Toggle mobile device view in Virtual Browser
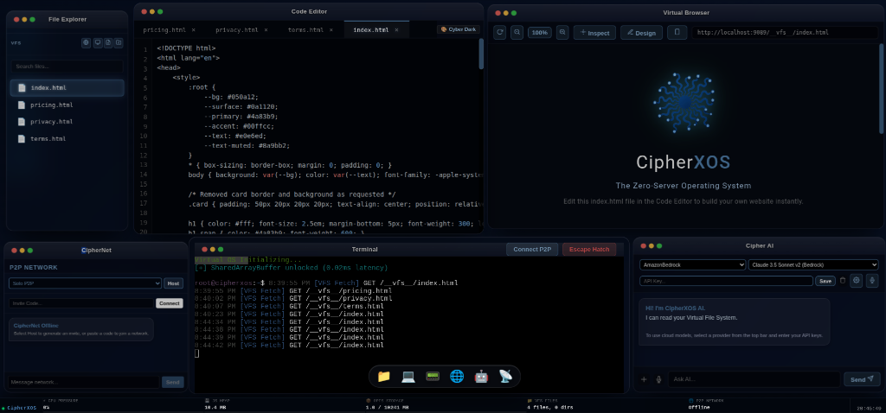This screenshot has height=413, width=886. 677,33
